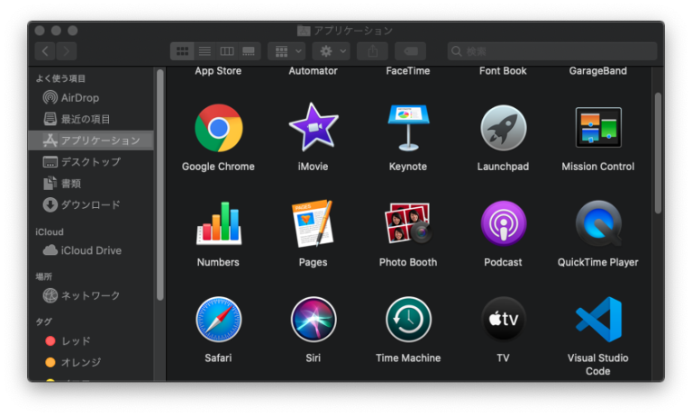Switch to icon view mode

[x=182, y=51]
